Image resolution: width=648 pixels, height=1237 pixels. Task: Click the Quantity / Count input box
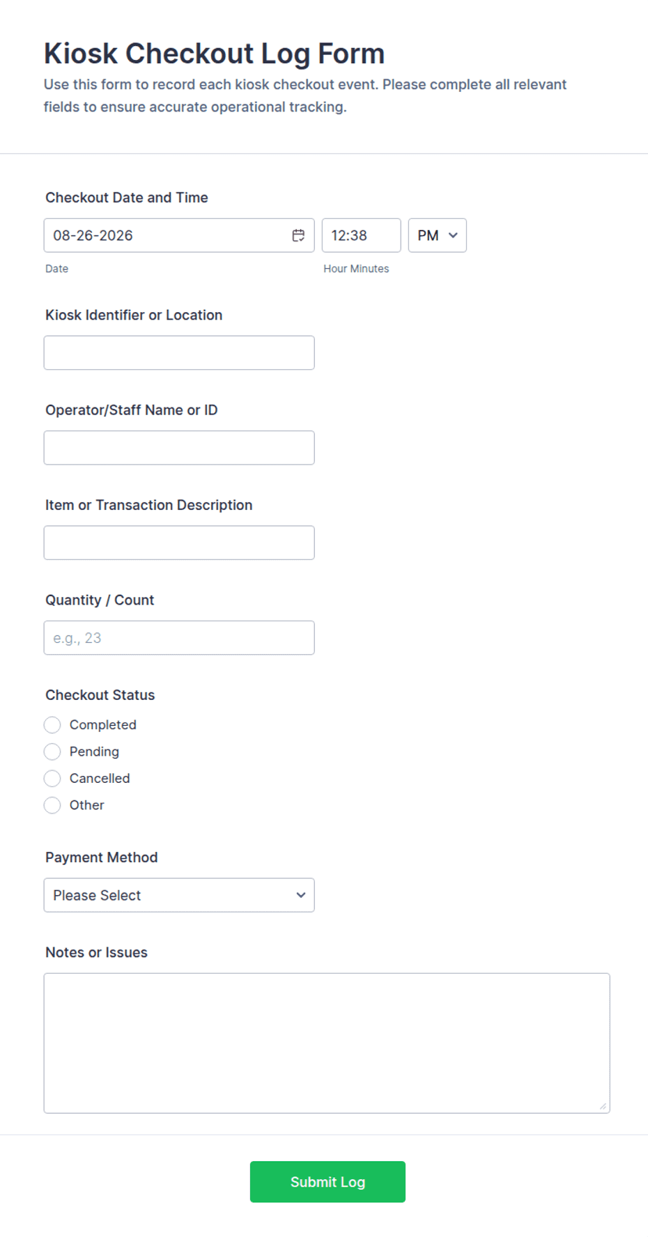(179, 638)
